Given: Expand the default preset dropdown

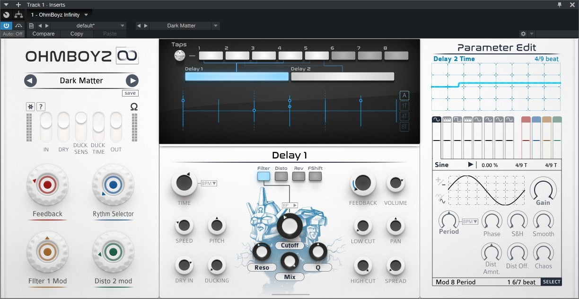Looking at the screenshot, I should [x=123, y=26].
